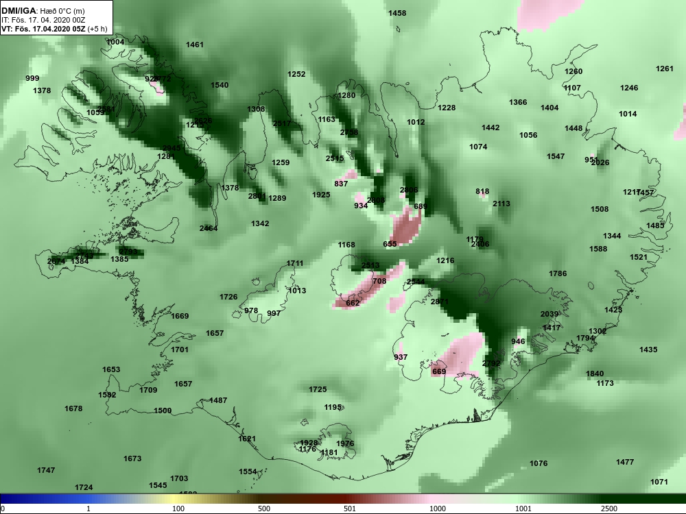Click the map value 1435

coord(648,350)
